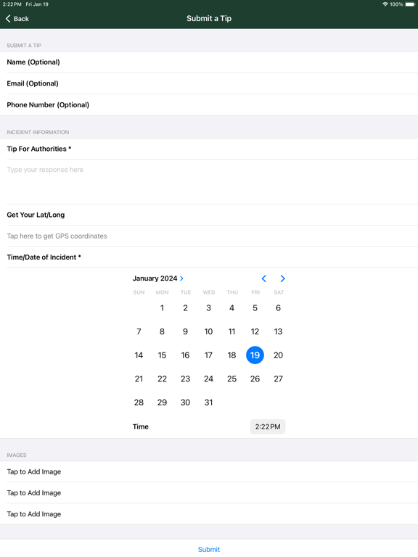This screenshot has height=557, width=418.
Task: Click the Wi-Fi status icon
Action: (385, 4)
